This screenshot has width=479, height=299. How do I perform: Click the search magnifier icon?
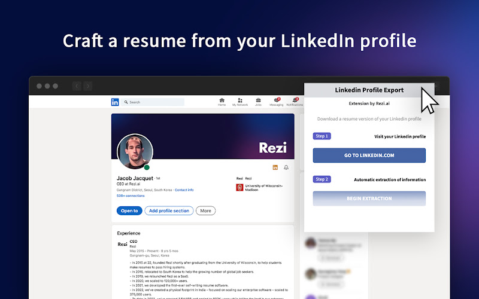(126, 102)
